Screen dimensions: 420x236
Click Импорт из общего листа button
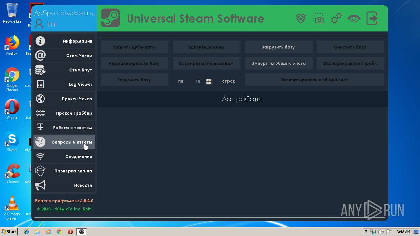point(278,63)
